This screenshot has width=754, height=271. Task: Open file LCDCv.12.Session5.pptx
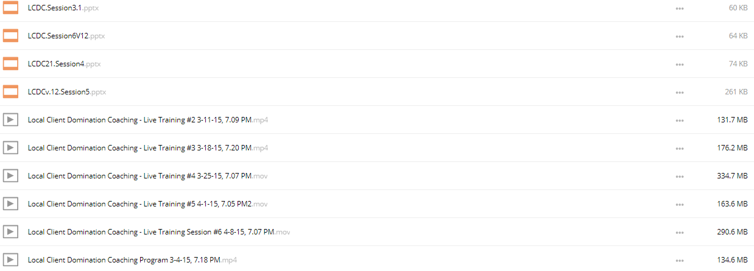tap(67, 92)
